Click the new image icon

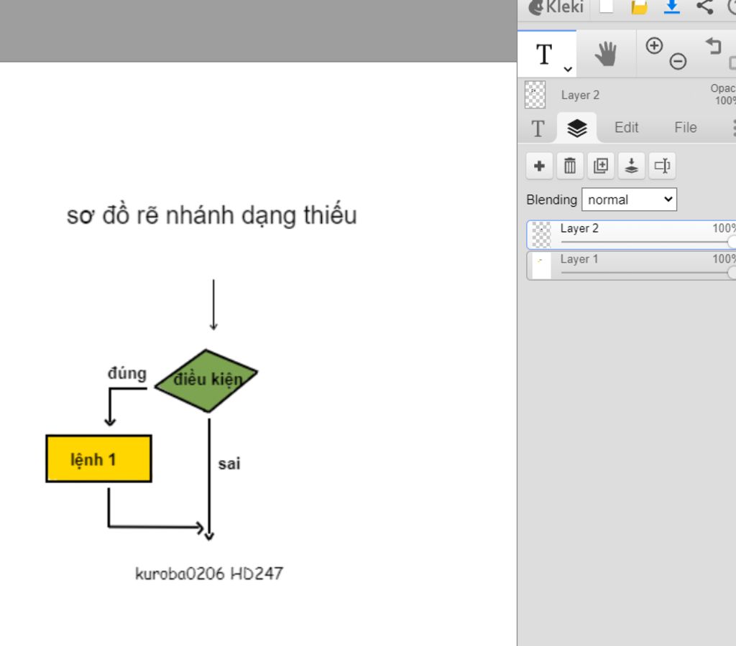tap(607, 6)
